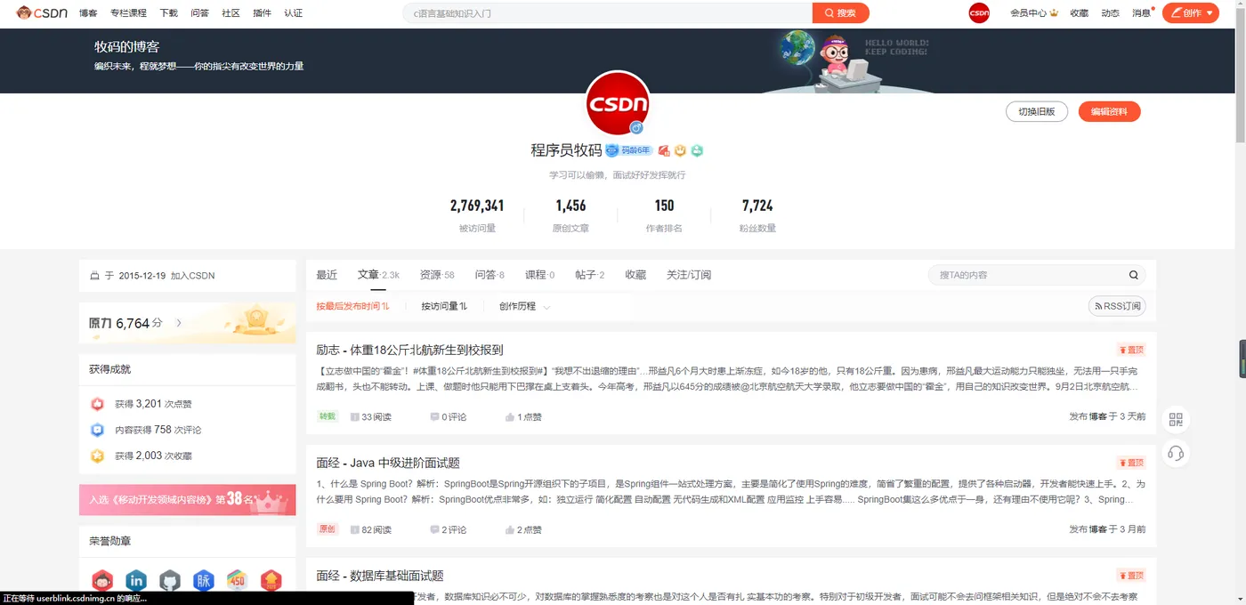Switch to the 课程 0 tab
This screenshot has height=605, width=1246.
[539, 275]
